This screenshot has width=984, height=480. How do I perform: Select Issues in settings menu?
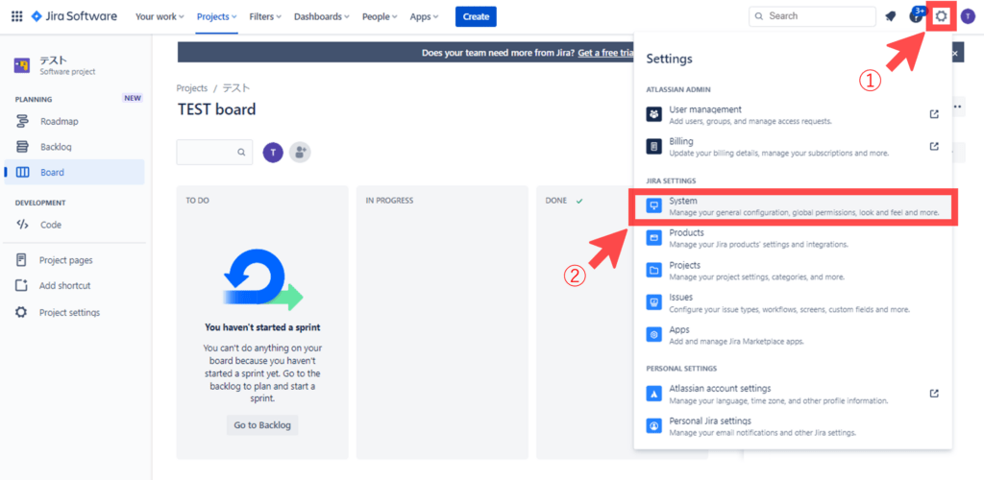click(680, 298)
